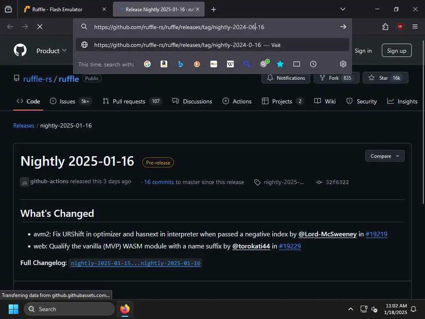Go back to the previous page
Viewport: 425px width, 319px height.
tap(10, 27)
